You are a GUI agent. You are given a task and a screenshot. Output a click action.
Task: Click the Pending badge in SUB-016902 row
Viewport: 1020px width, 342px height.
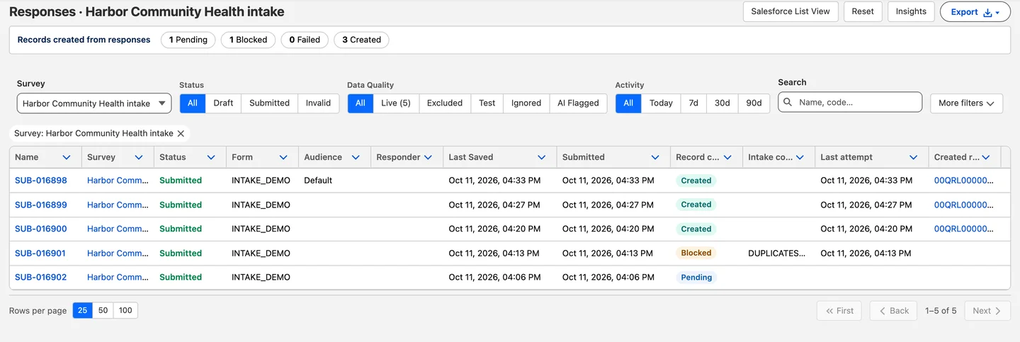tap(696, 278)
